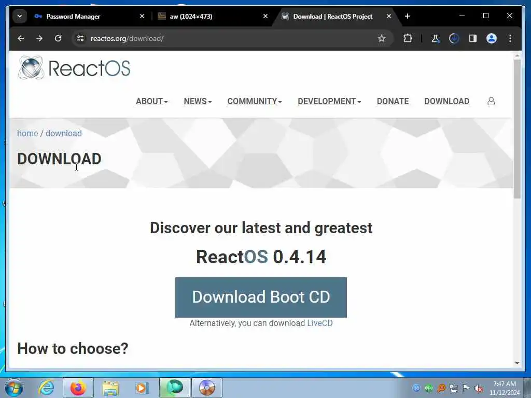The image size is (531, 398).
Task: Open the user account icon in navigation
Action: tap(491, 101)
